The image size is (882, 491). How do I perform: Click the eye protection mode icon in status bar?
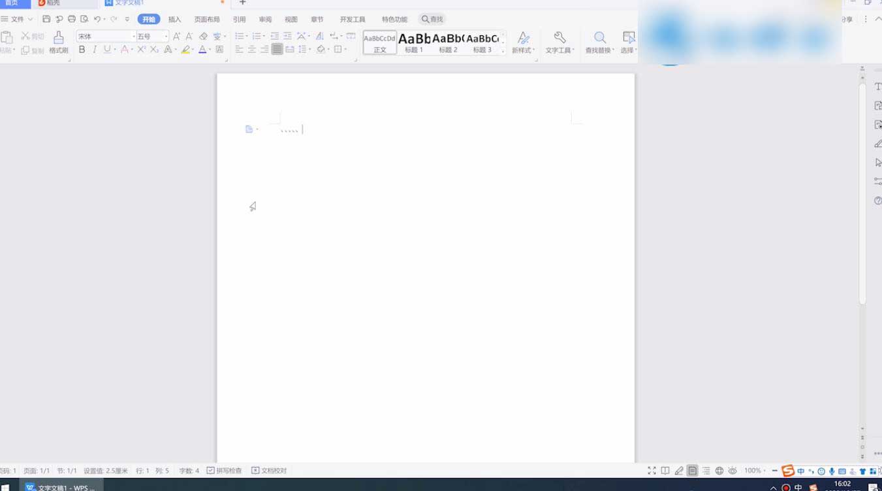[x=732, y=471]
